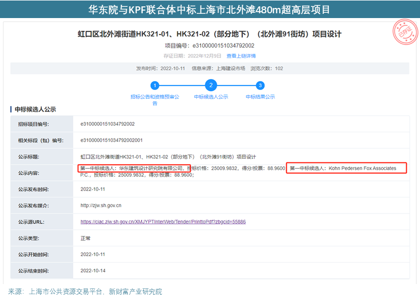The height and width of the screenshot is (300, 420).
Task: Open 中标结果公示 step label
Action: click(260, 97)
